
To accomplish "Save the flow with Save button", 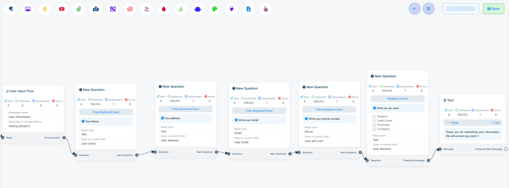I will pos(493,9).
